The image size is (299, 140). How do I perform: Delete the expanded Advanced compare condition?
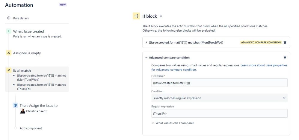pos(285,57)
